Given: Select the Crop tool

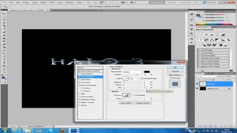Looking at the screenshot, I should click(x=4, y=26).
